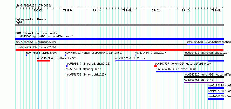Viewport: 231px width, 109px height.
Task: Click the 79403k ruler tick label
Action: coord(187,10)
